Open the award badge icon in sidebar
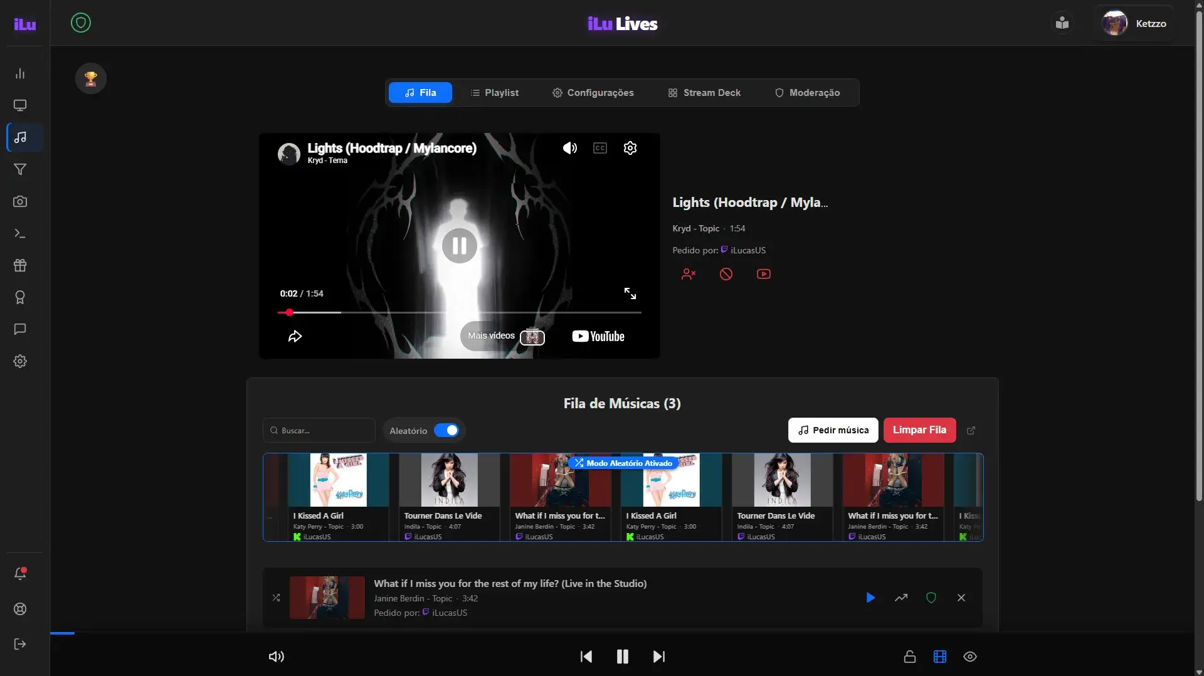The image size is (1204, 676). point(20,297)
